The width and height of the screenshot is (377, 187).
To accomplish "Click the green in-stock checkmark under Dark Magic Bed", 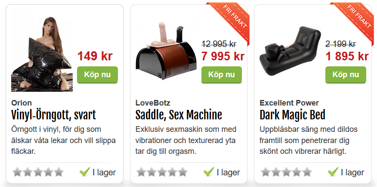I will (x=333, y=171).
